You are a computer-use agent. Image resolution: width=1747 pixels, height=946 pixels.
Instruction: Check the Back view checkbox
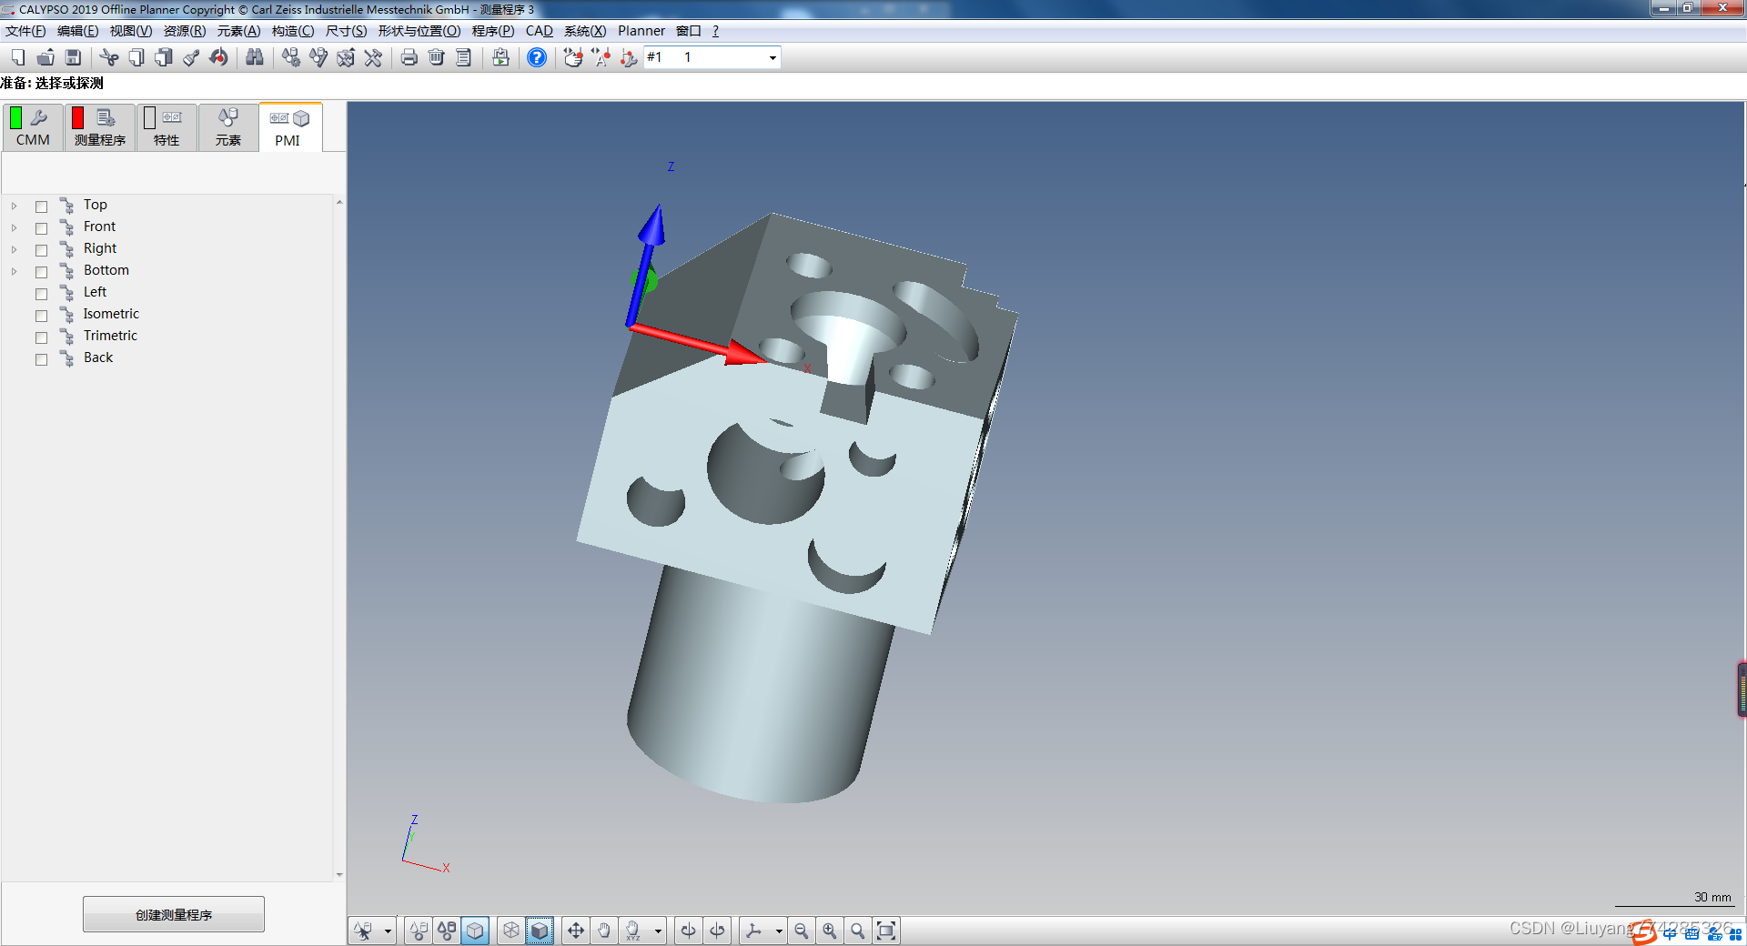(41, 359)
